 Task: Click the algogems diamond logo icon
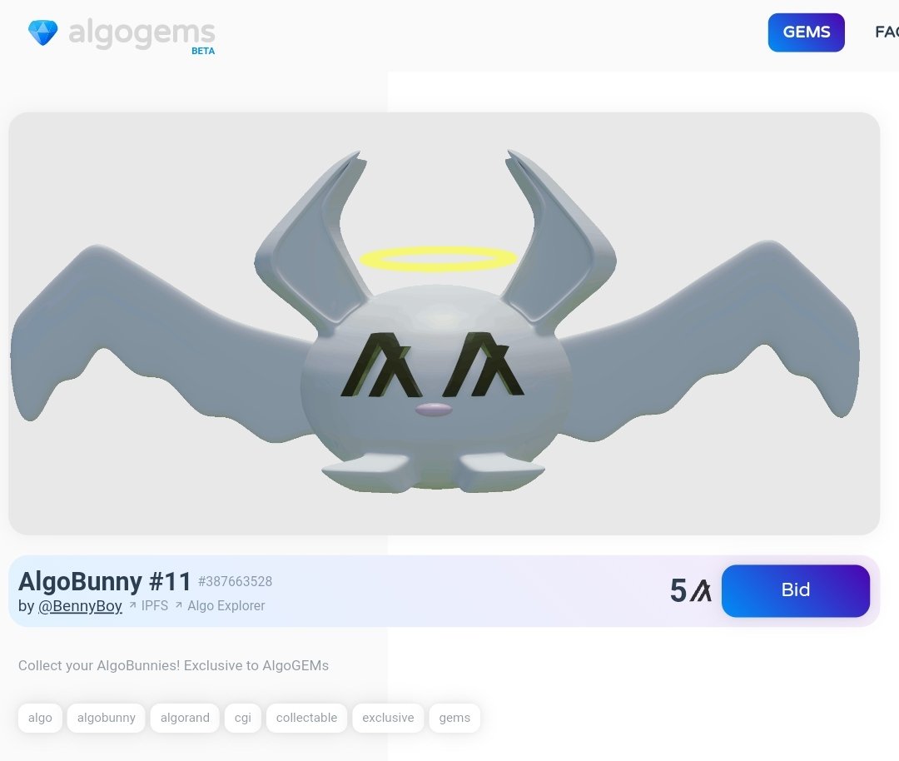pos(43,32)
